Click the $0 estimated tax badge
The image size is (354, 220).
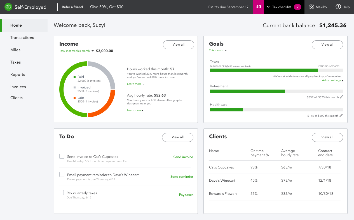(259, 7)
